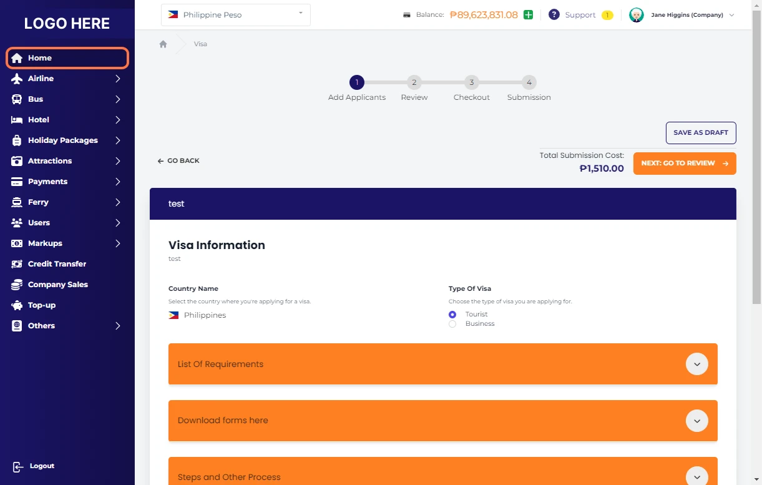Viewport: 762px width, 485px height.
Task: Open Credit Transfer from the sidebar
Action: pos(57,264)
